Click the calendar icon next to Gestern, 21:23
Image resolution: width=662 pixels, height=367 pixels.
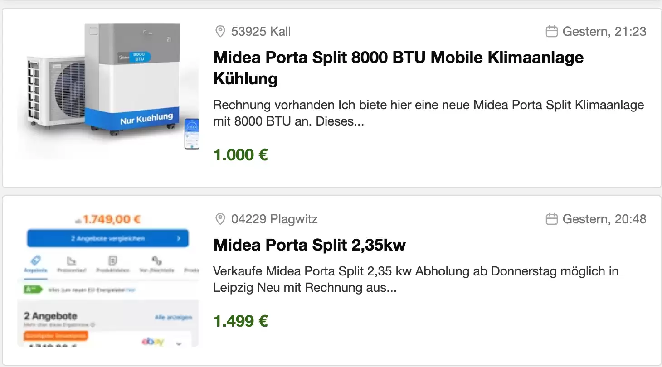[551, 32]
